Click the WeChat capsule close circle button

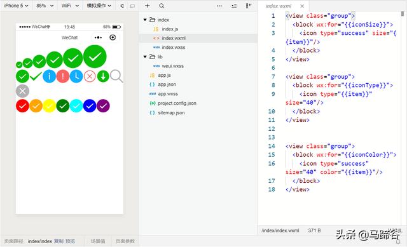(113, 37)
